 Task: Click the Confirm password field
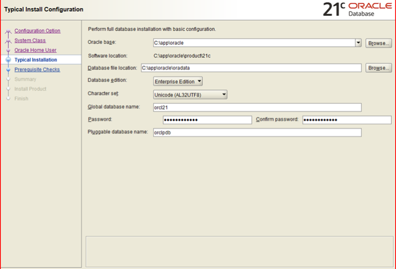346,120
